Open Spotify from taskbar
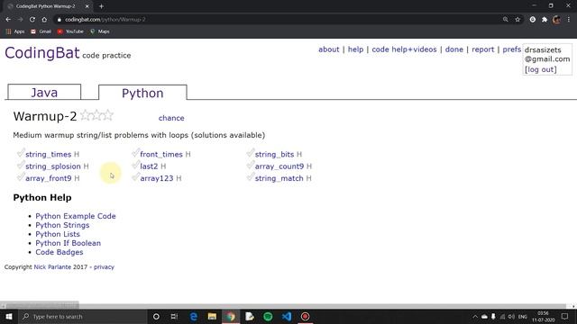The image size is (577, 324). click(x=268, y=317)
